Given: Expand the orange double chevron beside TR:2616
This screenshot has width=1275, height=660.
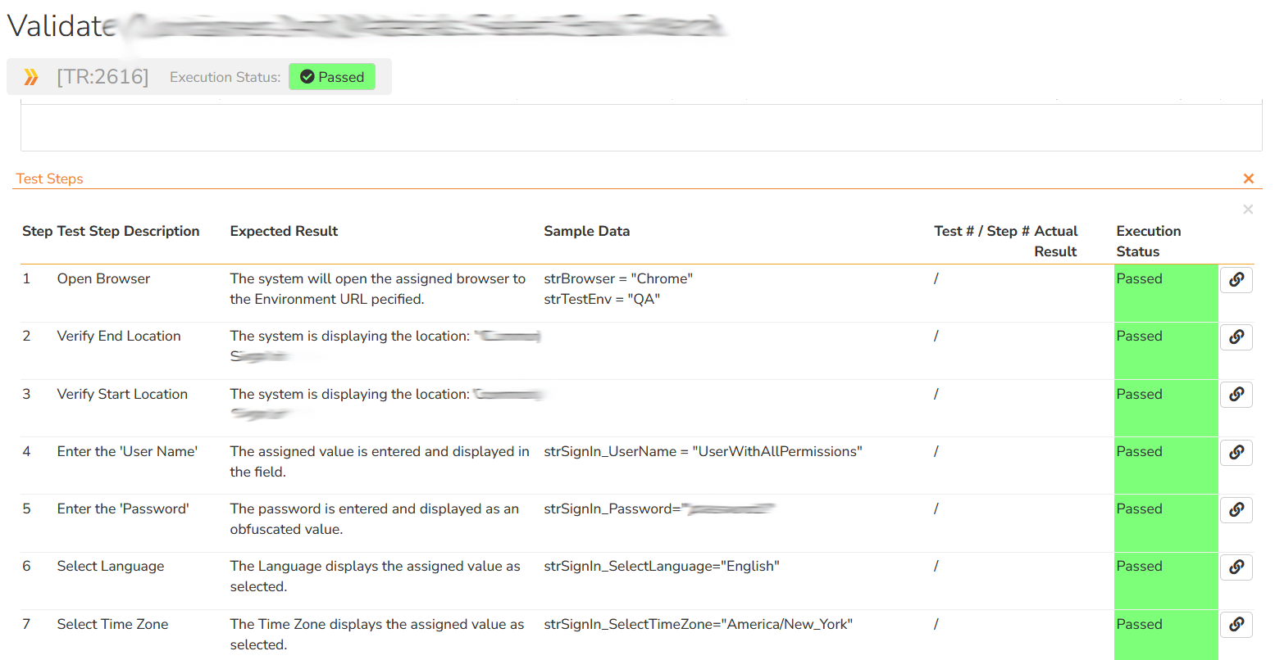Looking at the screenshot, I should (31, 77).
